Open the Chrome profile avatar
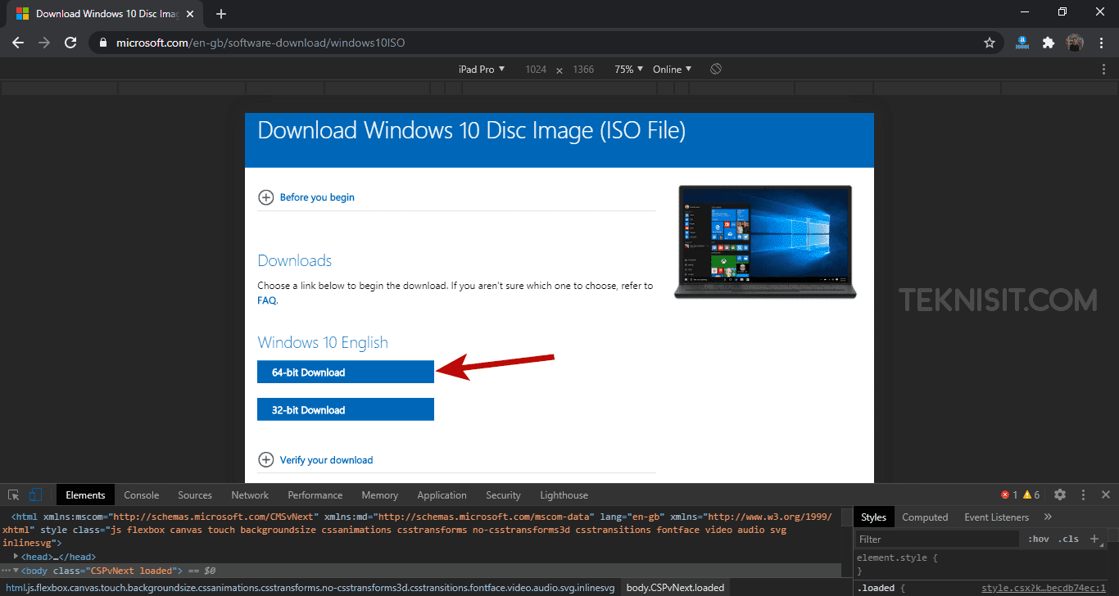 [1075, 43]
